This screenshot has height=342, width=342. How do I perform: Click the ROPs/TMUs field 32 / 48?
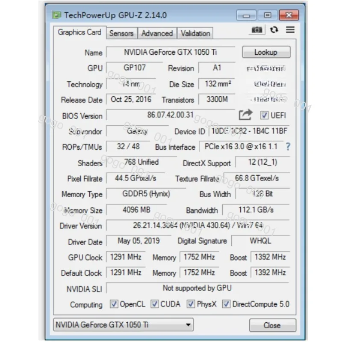pos(128,146)
